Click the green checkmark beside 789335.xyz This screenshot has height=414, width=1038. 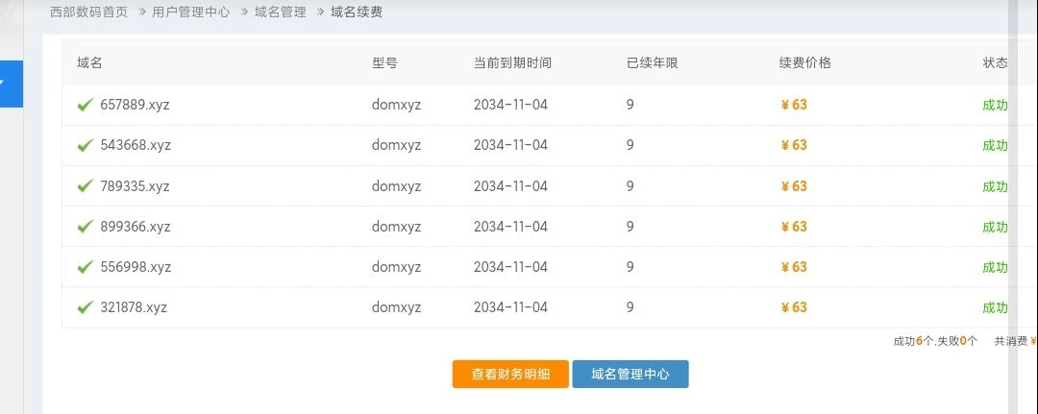point(85,186)
